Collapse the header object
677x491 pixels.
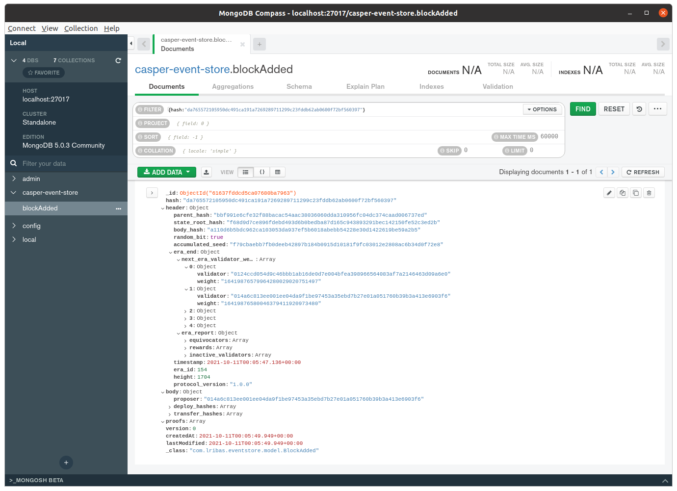coord(162,208)
